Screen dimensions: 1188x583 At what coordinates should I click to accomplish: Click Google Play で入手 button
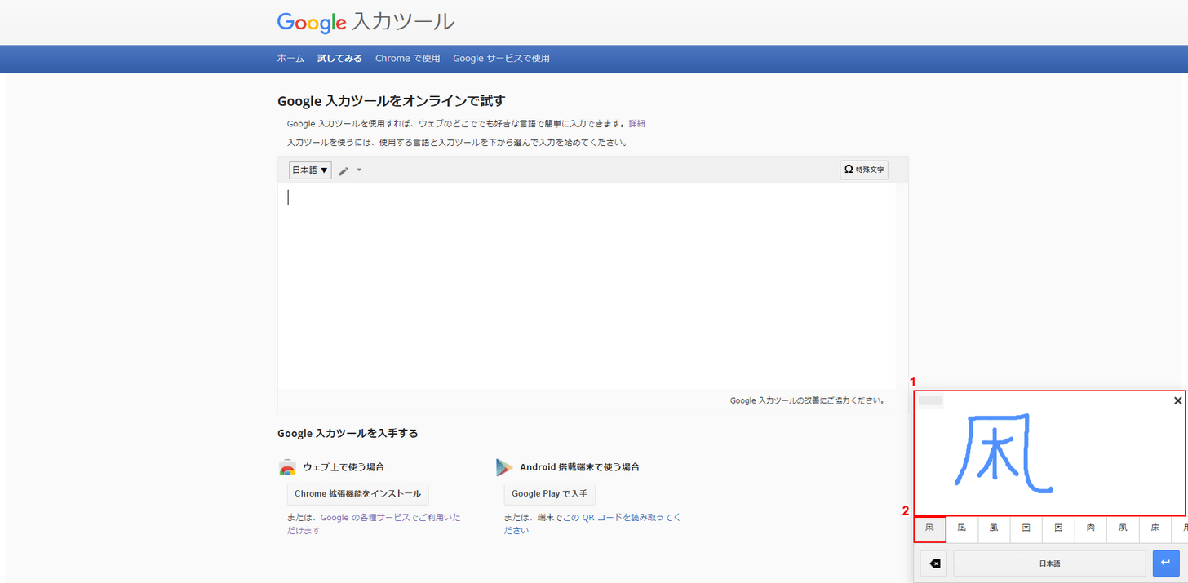(x=549, y=494)
